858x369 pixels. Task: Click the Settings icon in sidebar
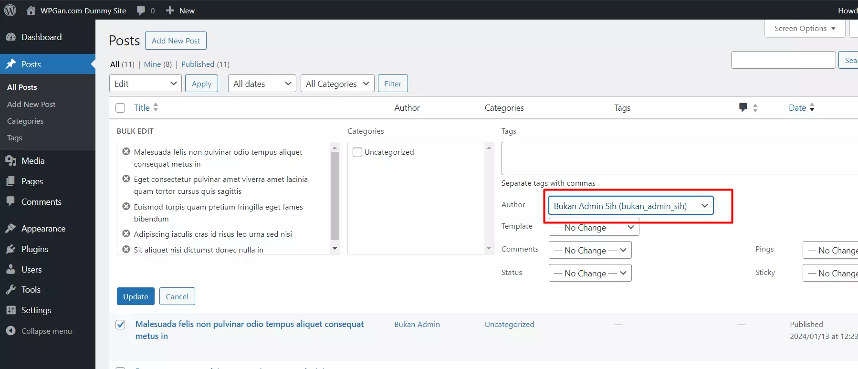pyautogui.click(x=10, y=310)
